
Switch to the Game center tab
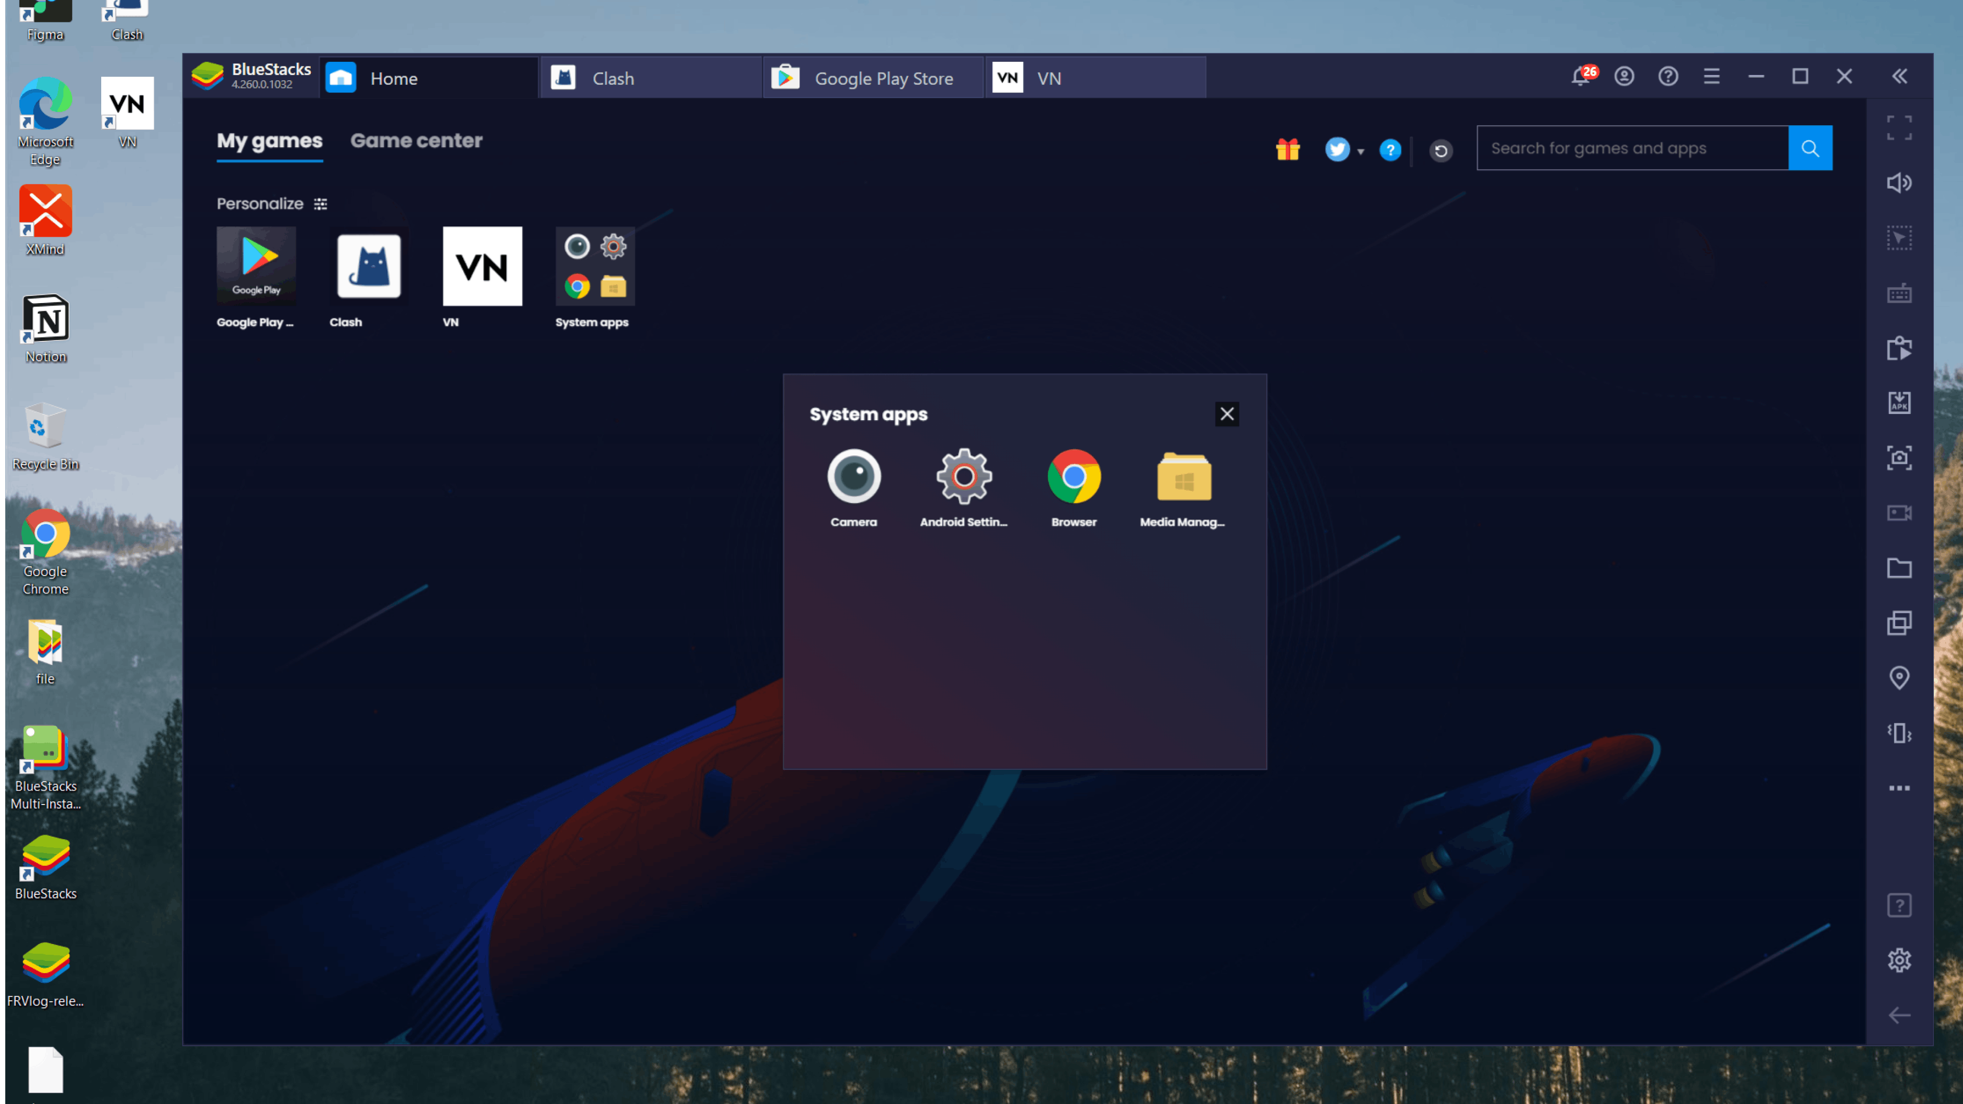tap(416, 140)
